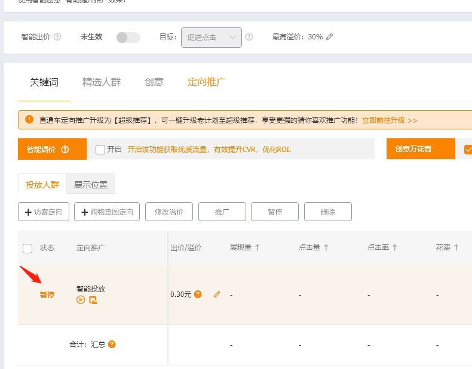Tick the select-all checkbox in table header
The image size is (472, 369).
[x=27, y=248]
